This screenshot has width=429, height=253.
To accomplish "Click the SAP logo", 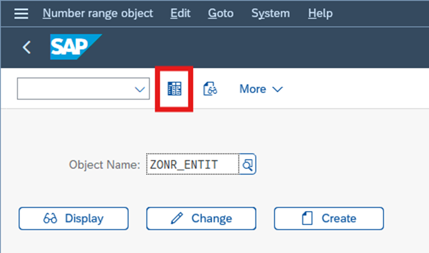I will point(75,47).
